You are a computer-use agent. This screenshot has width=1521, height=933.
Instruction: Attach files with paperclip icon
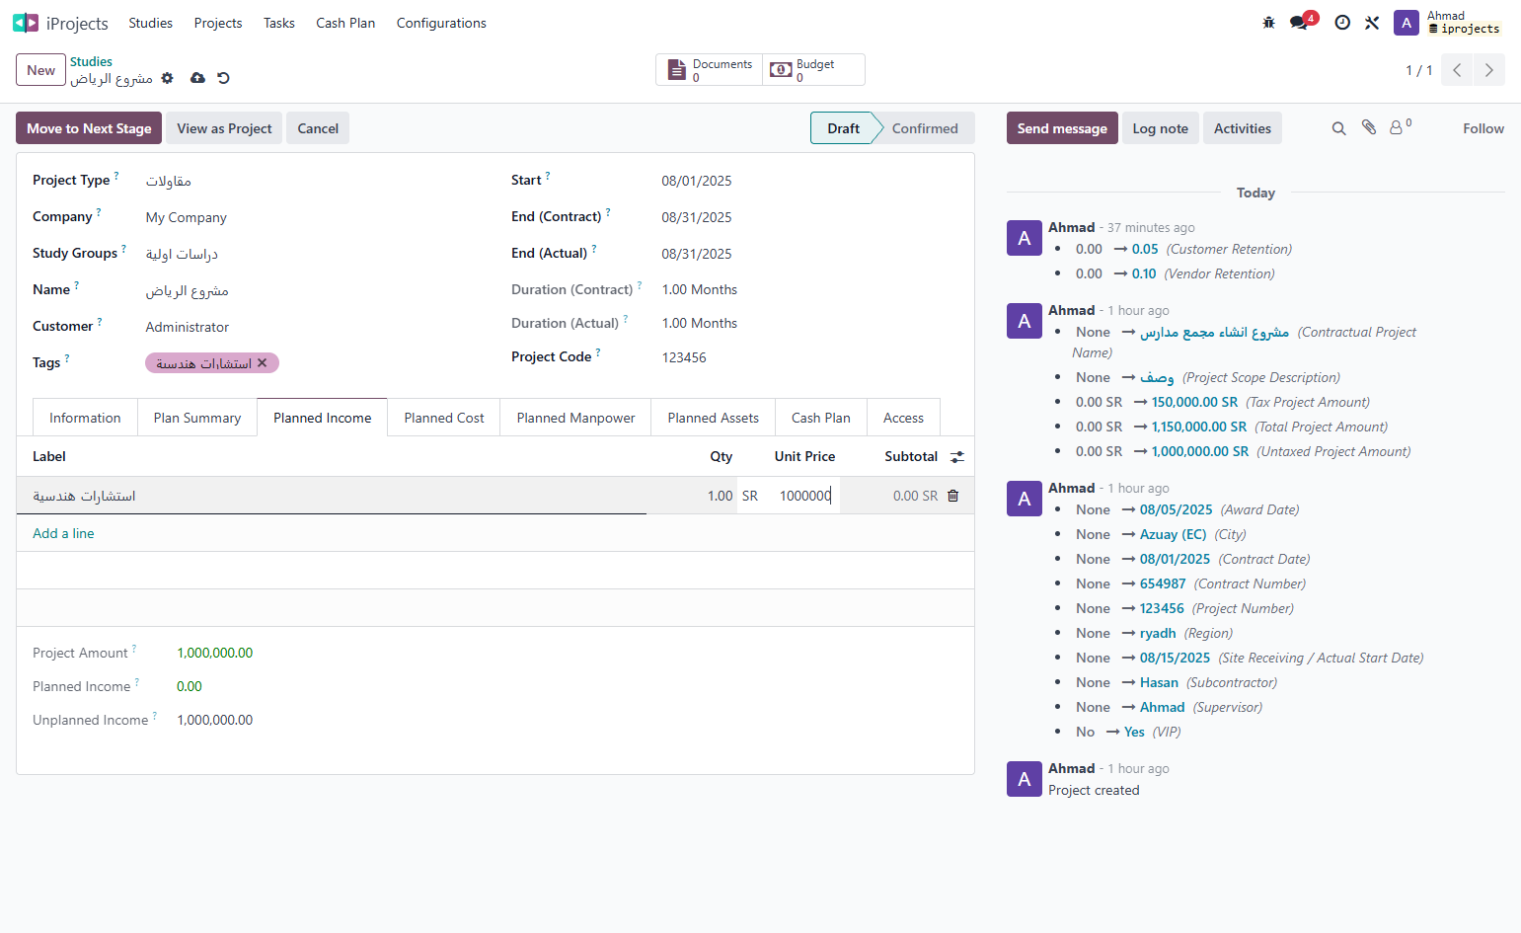pos(1369,127)
